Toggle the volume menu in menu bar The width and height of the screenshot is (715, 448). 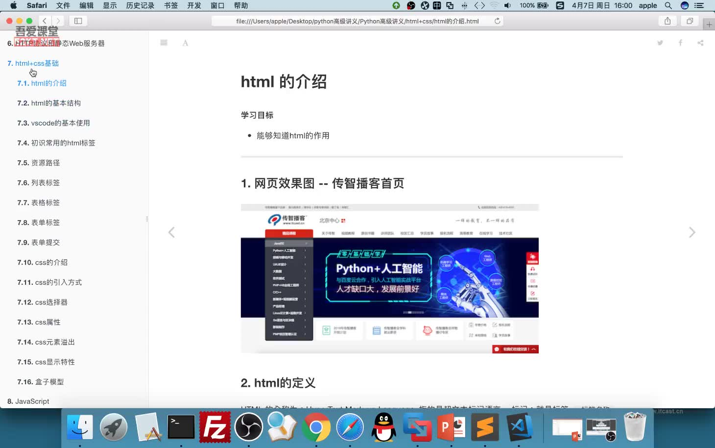pos(508,5)
